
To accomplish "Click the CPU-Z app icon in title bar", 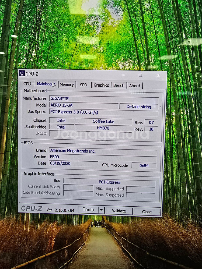I will (22, 73).
